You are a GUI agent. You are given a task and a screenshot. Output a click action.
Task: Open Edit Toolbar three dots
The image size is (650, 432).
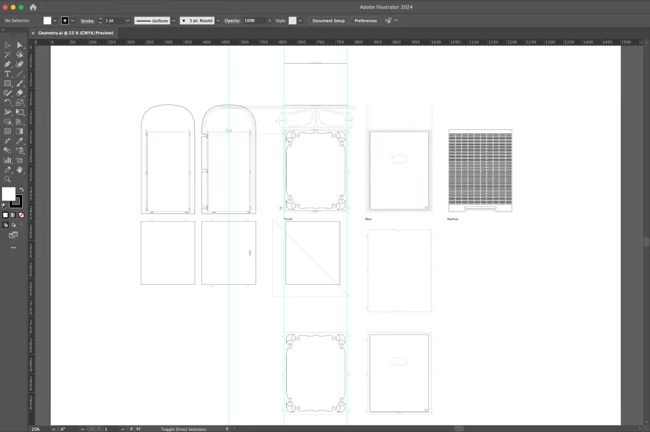[13, 247]
